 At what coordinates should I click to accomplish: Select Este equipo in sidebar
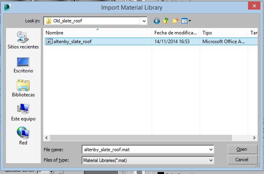pos(23,112)
